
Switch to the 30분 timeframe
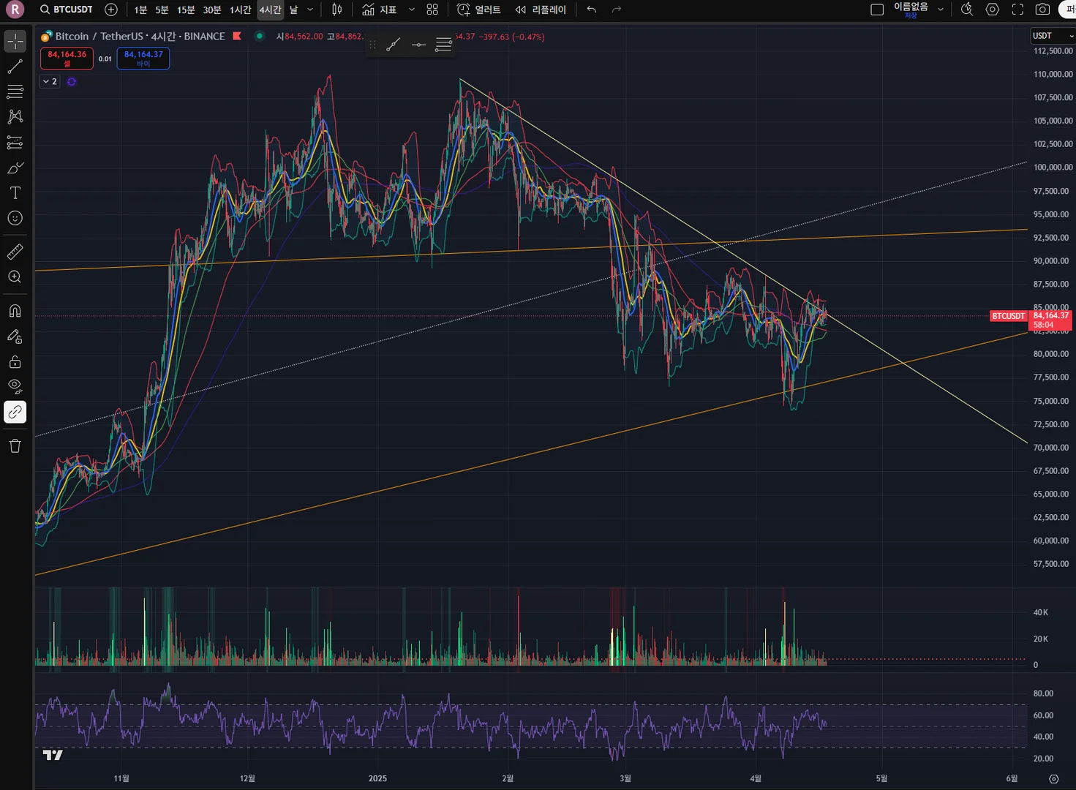(212, 10)
